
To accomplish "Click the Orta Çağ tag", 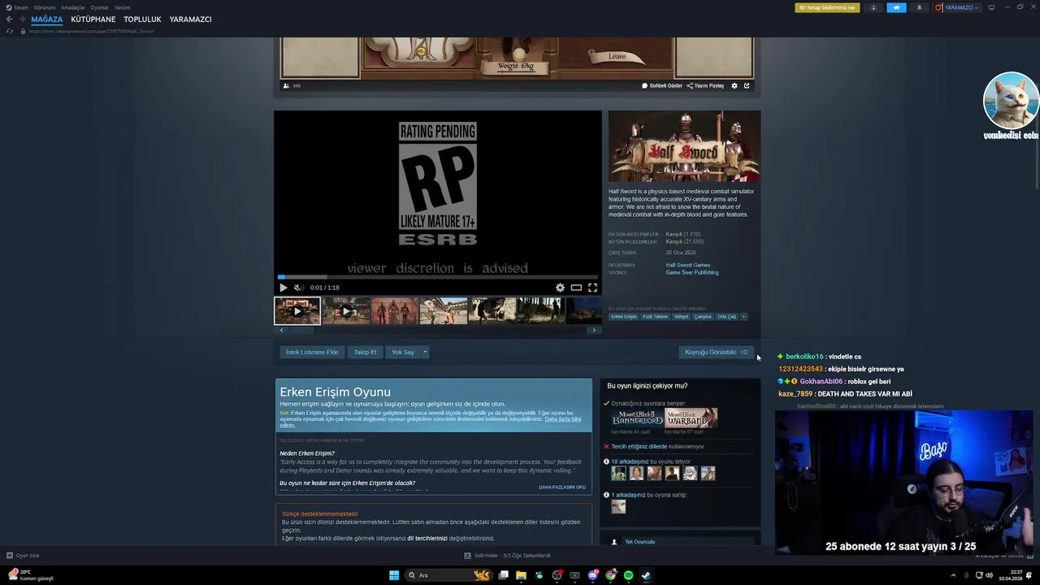I will tap(726, 317).
